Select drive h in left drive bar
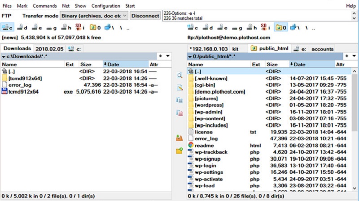The height and width of the screenshot is (201, 359). 66,28
